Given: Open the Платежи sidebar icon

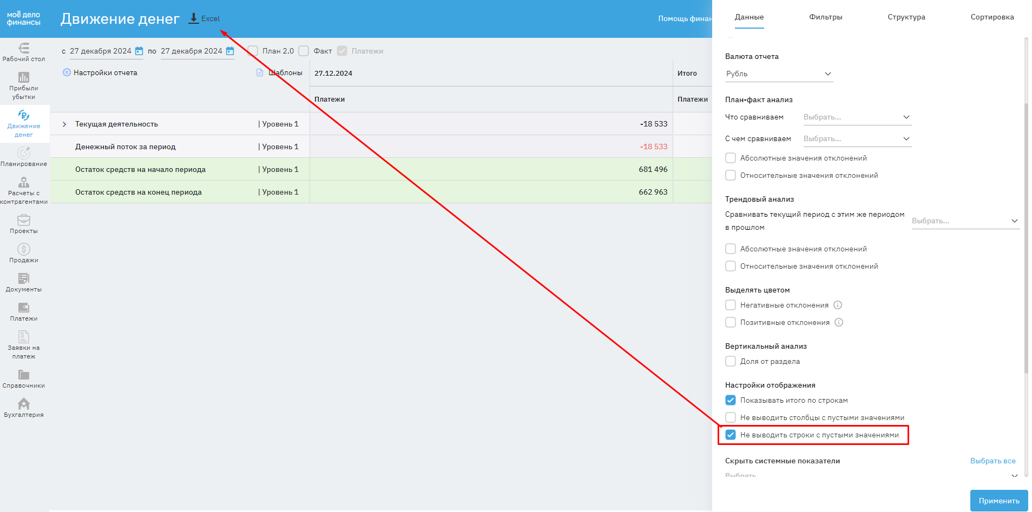Looking at the screenshot, I should (24, 308).
